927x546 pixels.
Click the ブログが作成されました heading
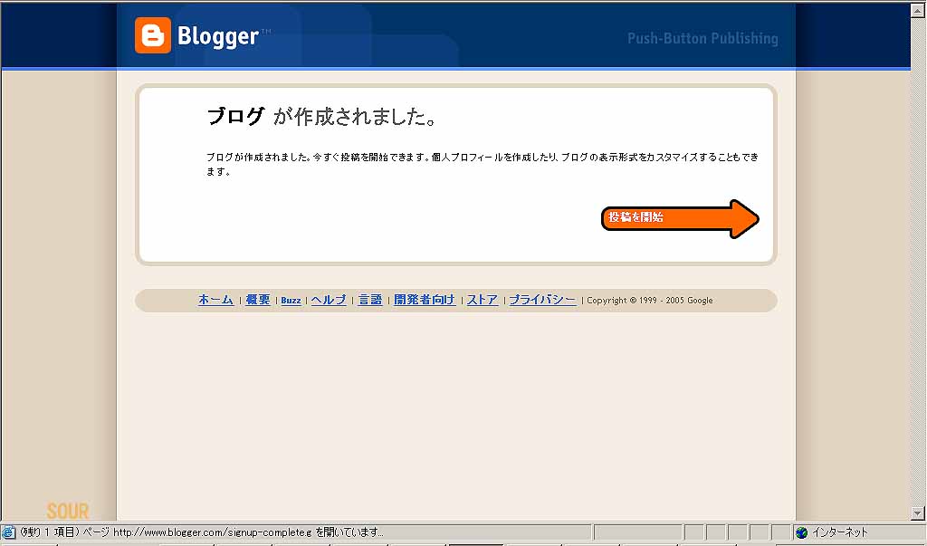pyautogui.click(x=322, y=117)
